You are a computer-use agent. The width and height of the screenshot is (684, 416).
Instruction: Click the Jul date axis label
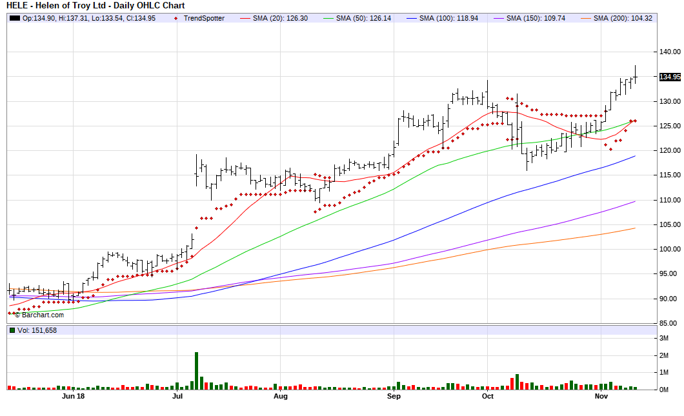[x=177, y=396]
